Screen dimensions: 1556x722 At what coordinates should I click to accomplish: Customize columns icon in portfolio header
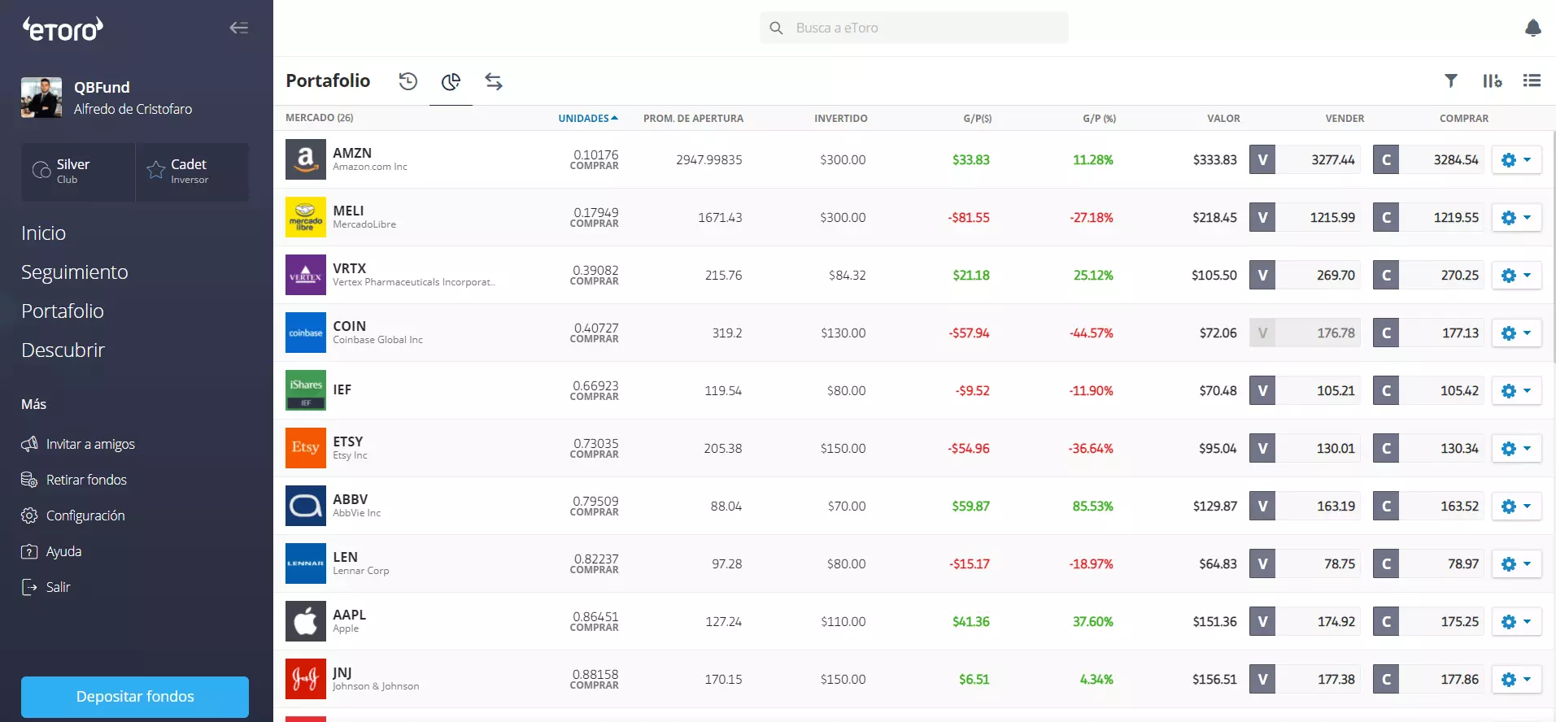1492,80
